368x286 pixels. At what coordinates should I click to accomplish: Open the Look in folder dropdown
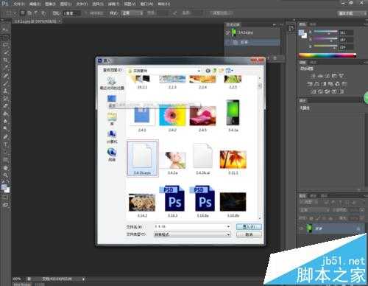click(199, 71)
